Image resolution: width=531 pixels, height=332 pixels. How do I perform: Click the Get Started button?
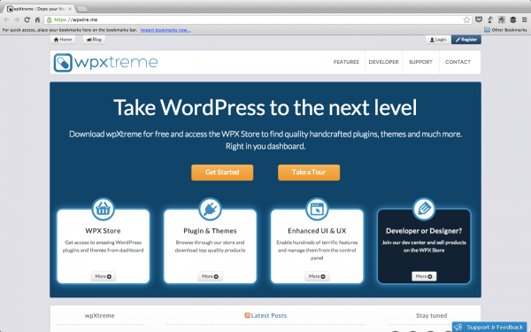point(222,173)
